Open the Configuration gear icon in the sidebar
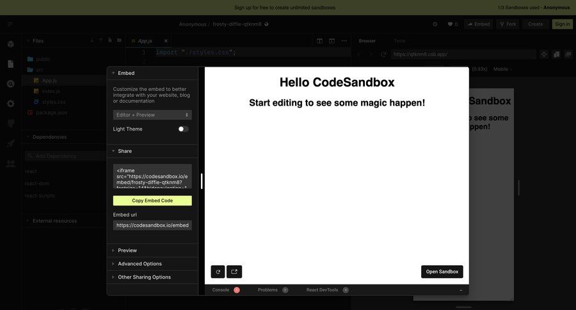The width and height of the screenshot is (576, 310). [x=11, y=104]
